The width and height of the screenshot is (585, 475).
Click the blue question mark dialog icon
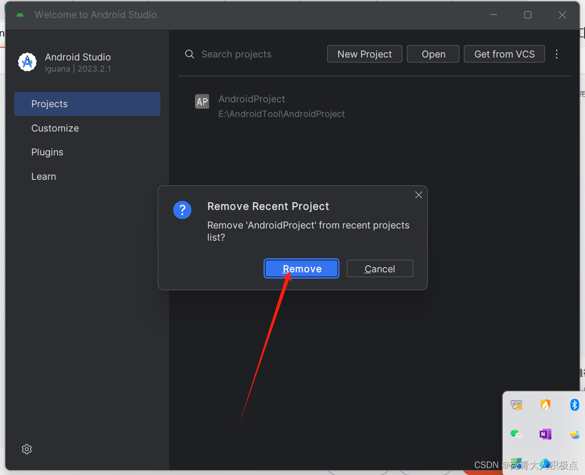coord(182,210)
